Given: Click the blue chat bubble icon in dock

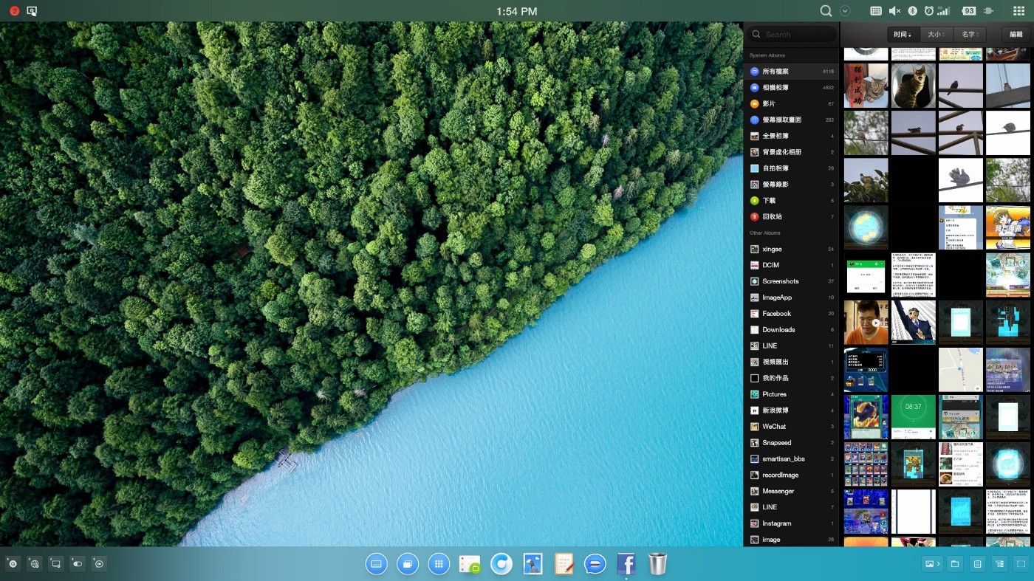Looking at the screenshot, I should coord(595,564).
